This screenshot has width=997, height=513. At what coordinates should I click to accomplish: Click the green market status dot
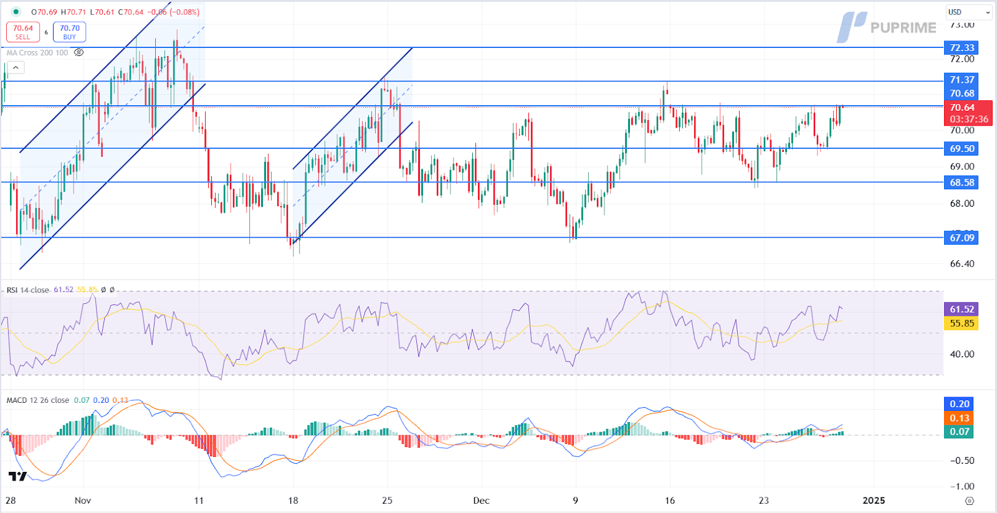(16, 12)
